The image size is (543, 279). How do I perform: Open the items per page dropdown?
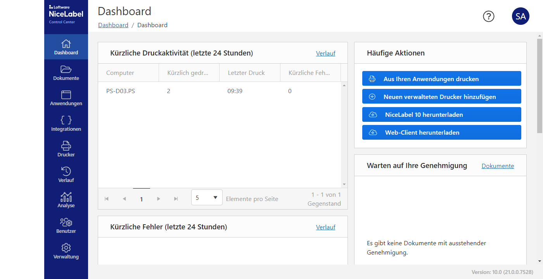207,198
